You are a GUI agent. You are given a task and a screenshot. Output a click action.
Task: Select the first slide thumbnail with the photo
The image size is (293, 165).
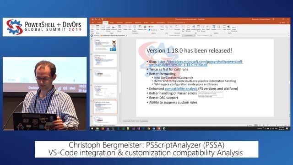pyautogui.click(x=105, y=45)
